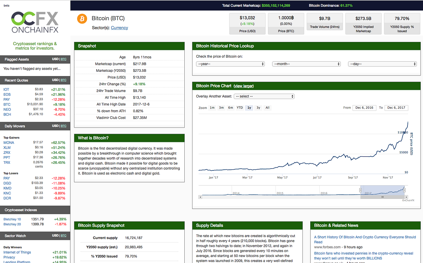Open the view larger chart link
The image size is (423, 263).
[244, 86]
